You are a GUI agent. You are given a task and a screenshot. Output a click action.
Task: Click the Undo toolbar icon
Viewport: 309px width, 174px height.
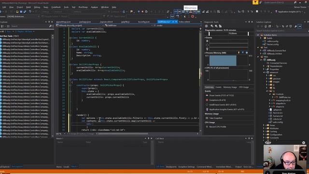click(x=30, y=12)
